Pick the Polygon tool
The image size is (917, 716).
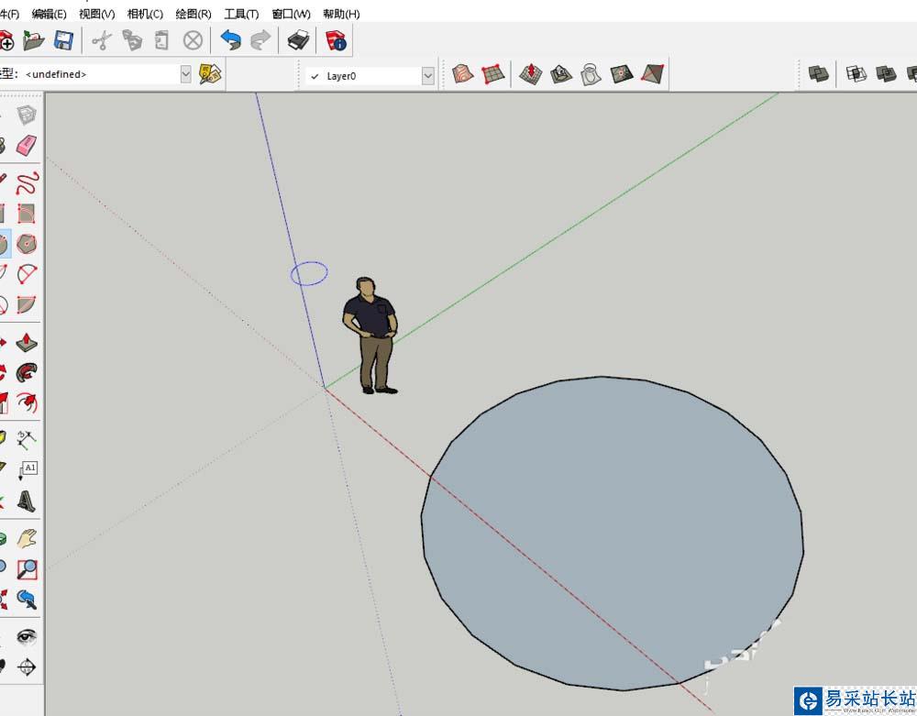coord(28,244)
